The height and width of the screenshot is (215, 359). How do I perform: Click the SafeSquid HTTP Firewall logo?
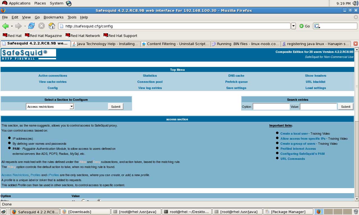coord(28,54)
